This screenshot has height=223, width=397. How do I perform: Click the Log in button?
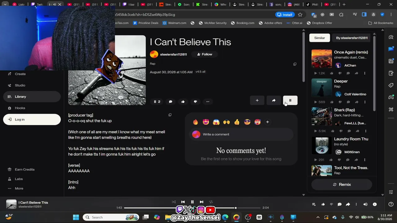tap(32, 120)
